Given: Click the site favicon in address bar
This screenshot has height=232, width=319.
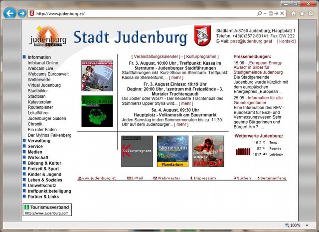Looking at the screenshot, I should click(x=32, y=13).
